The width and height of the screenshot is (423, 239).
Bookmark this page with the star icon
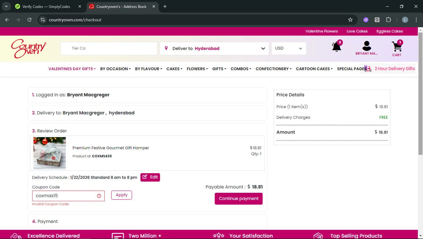350,20
